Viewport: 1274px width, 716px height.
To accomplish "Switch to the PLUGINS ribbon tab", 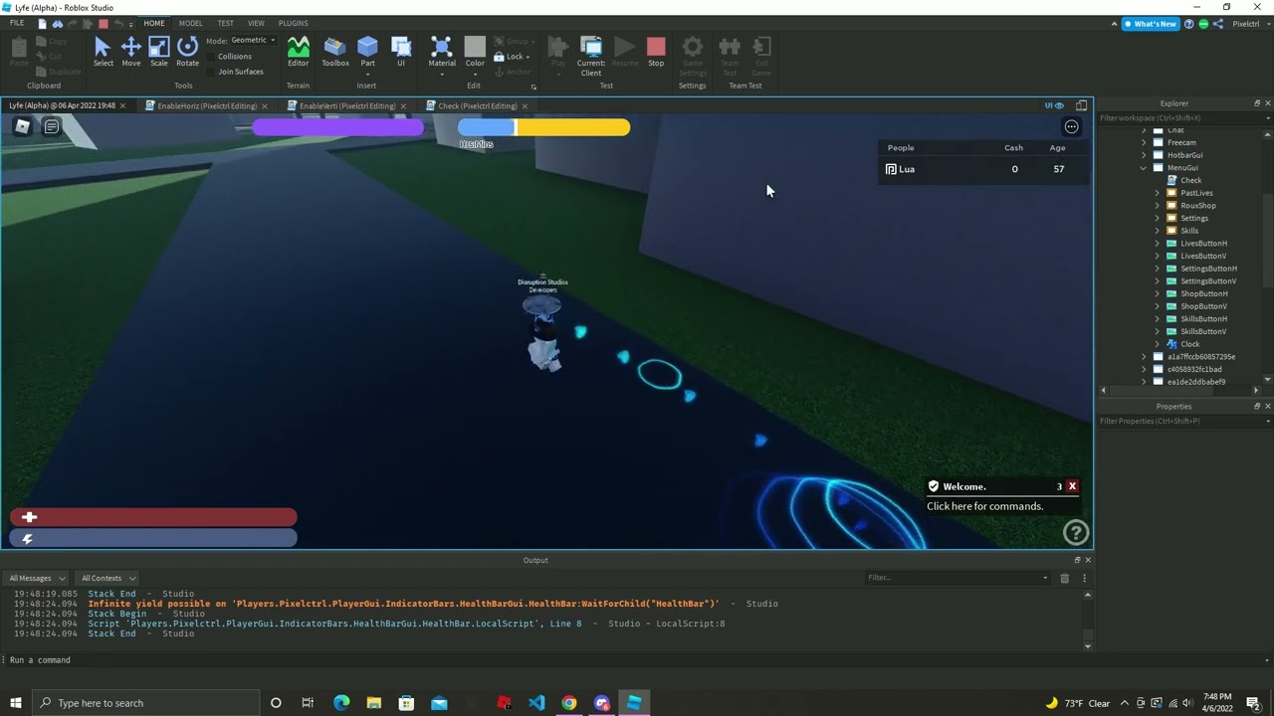I will (293, 23).
